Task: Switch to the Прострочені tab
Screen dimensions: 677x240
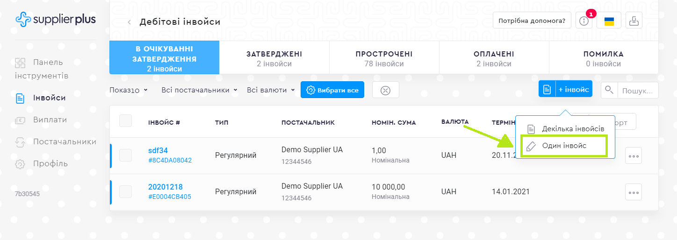Action: [x=384, y=58]
